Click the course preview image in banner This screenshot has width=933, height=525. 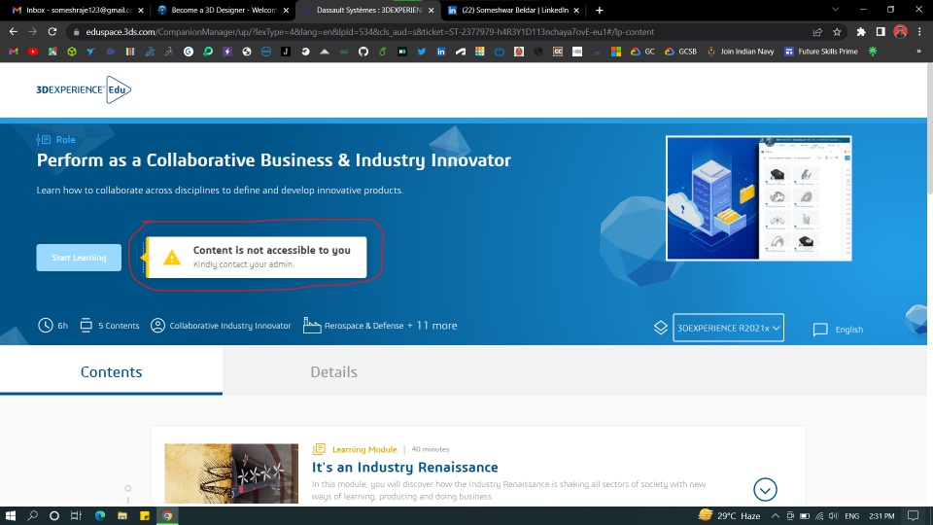(759, 198)
